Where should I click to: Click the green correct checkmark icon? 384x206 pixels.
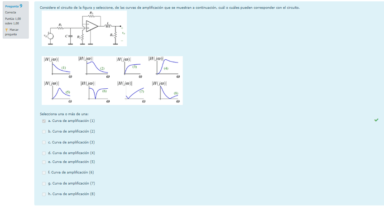coord(376,120)
